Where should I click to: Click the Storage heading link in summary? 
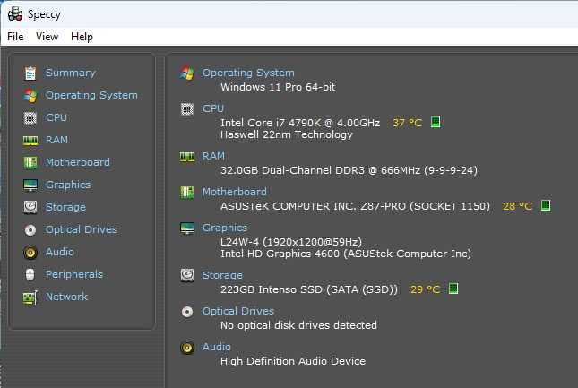(x=222, y=275)
